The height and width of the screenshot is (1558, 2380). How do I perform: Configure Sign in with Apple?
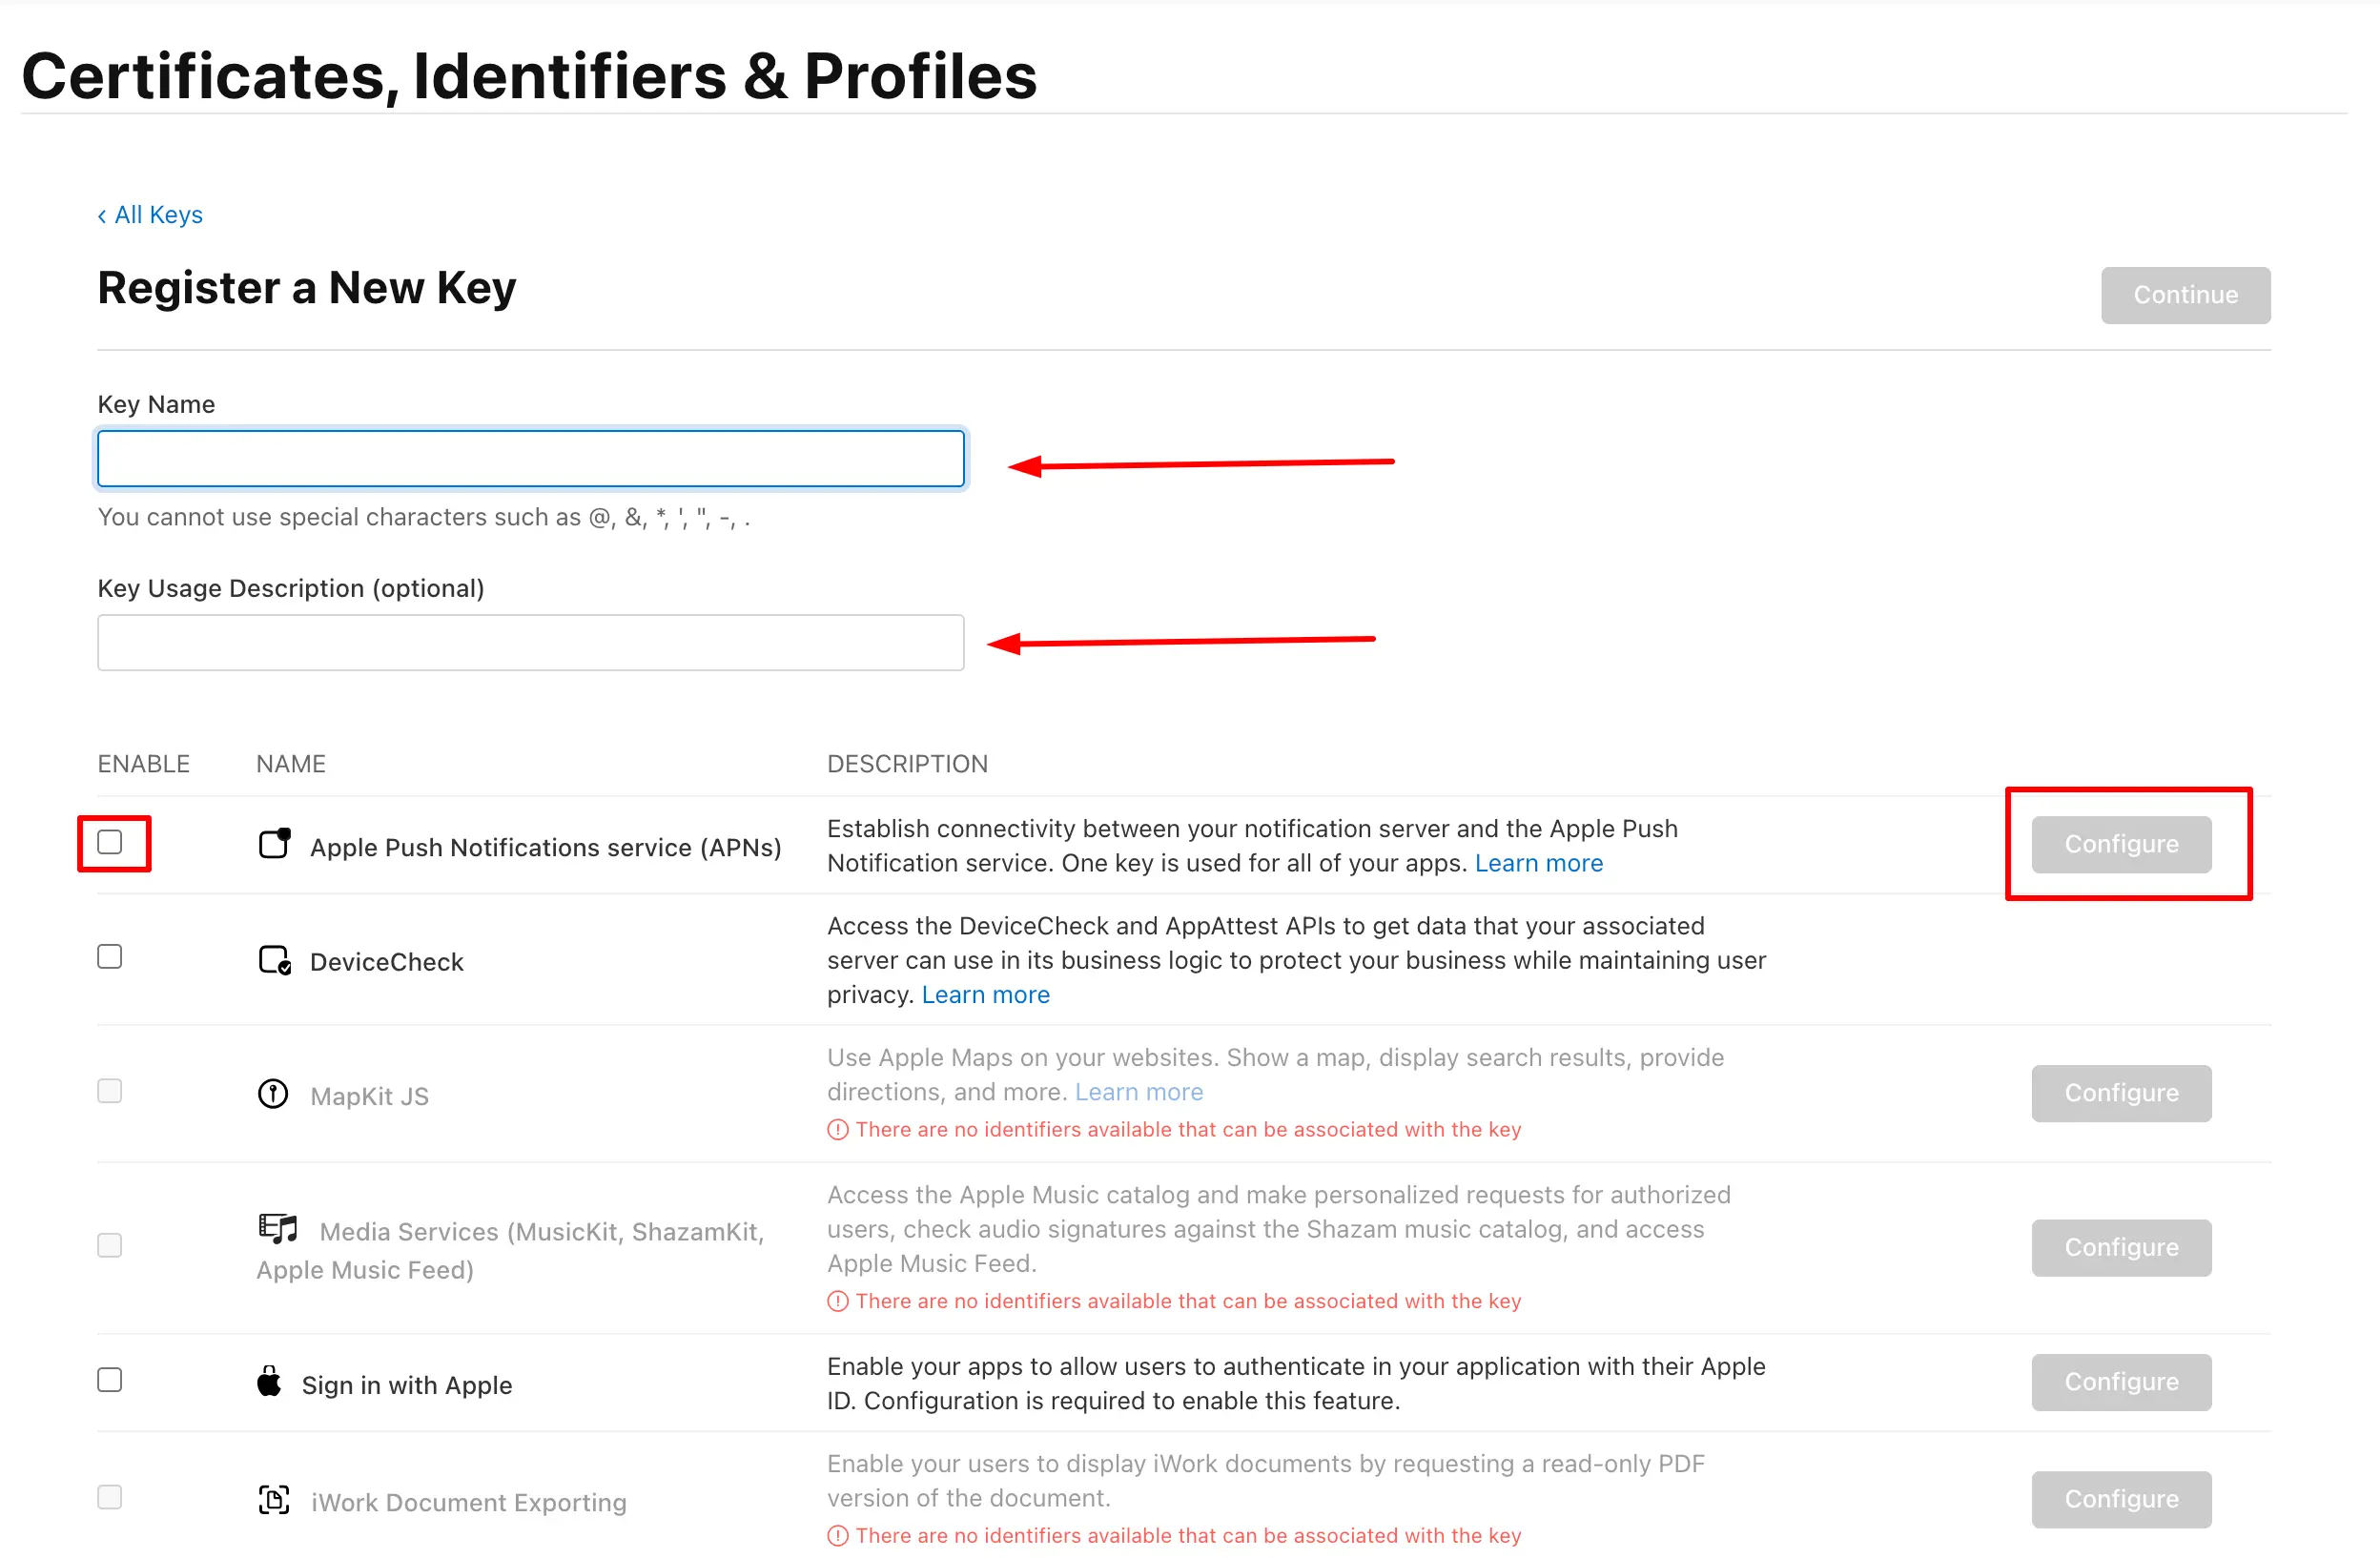coord(2121,1382)
